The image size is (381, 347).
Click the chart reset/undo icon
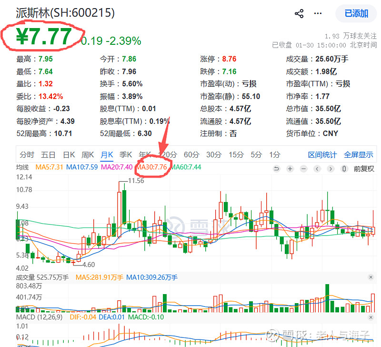(277, 169)
